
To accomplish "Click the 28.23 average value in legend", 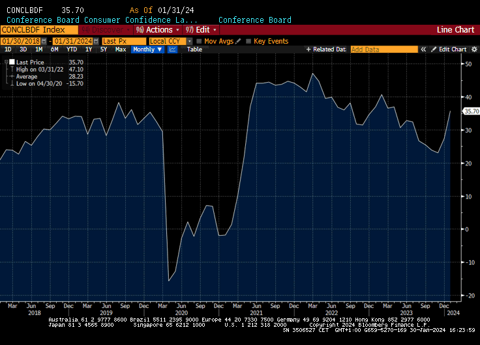I will (x=76, y=76).
